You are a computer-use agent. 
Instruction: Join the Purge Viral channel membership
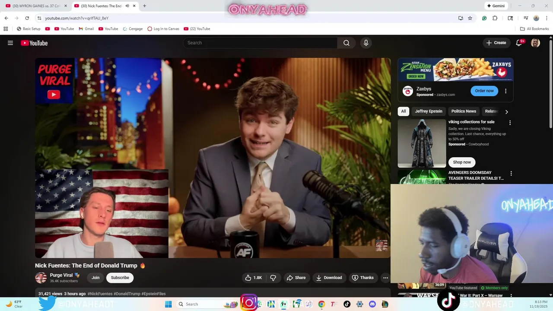pos(95,278)
